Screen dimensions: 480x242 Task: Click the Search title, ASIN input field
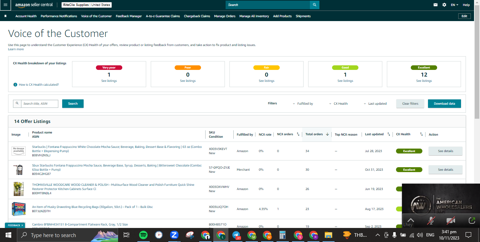coord(39,104)
